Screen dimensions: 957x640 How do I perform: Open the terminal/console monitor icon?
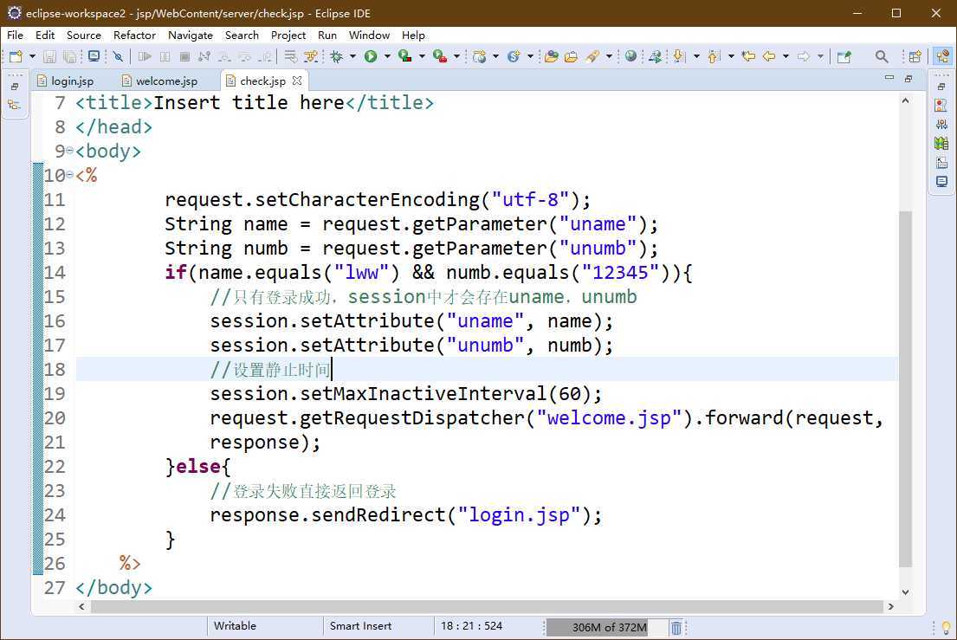coord(94,57)
